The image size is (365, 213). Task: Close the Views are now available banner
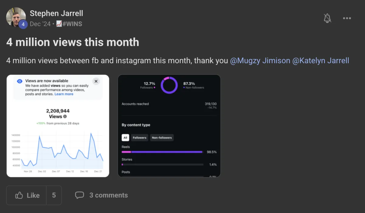click(x=96, y=81)
